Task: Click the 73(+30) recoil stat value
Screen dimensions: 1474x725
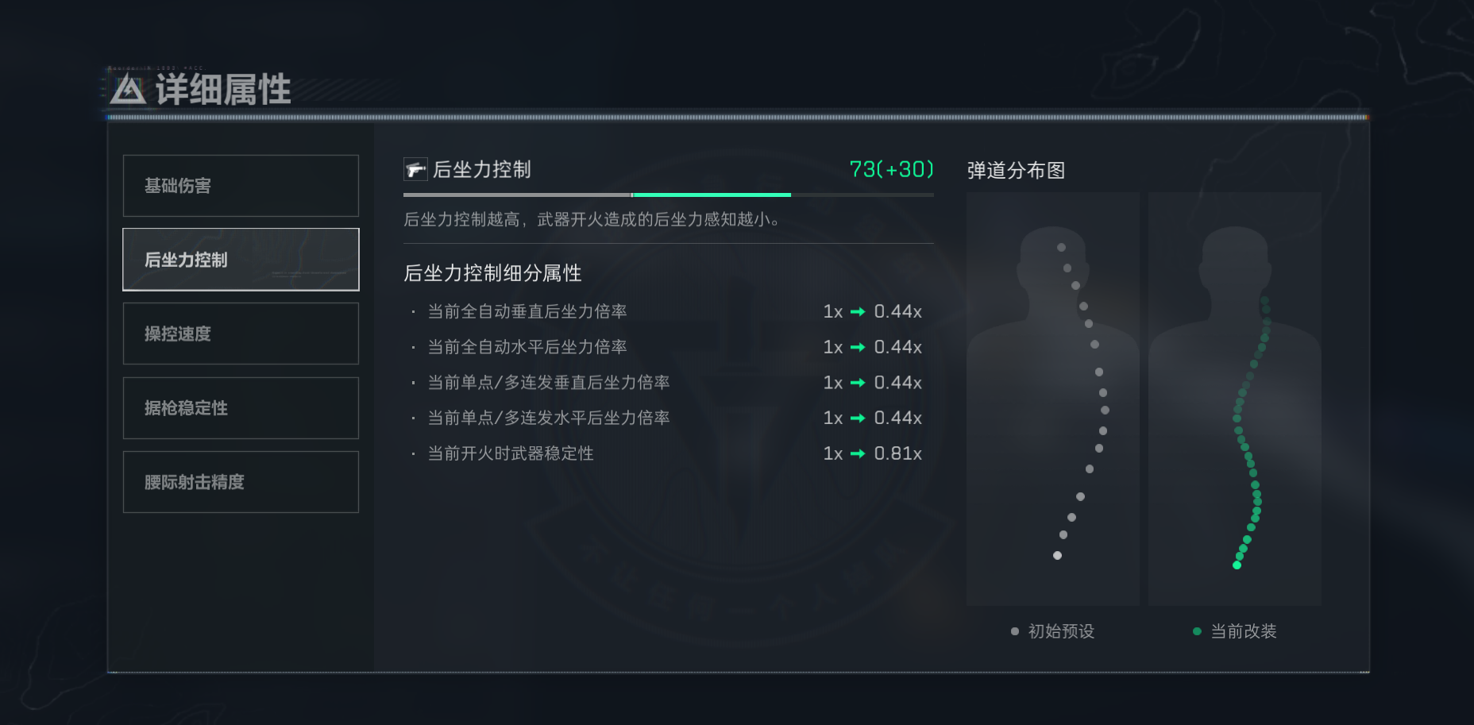Action: 891,169
